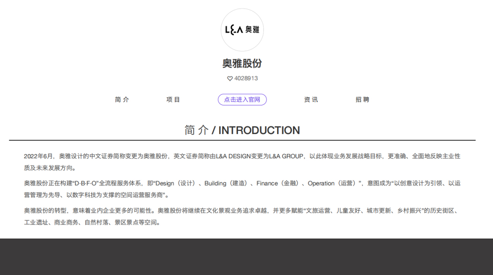Click the like count 4028913
Viewport: 493px width, 275px height.
pos(246,78)
